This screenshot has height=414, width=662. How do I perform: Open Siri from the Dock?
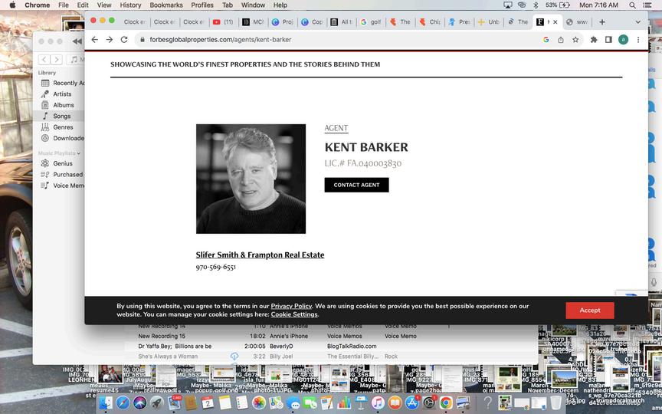point(139,403)
